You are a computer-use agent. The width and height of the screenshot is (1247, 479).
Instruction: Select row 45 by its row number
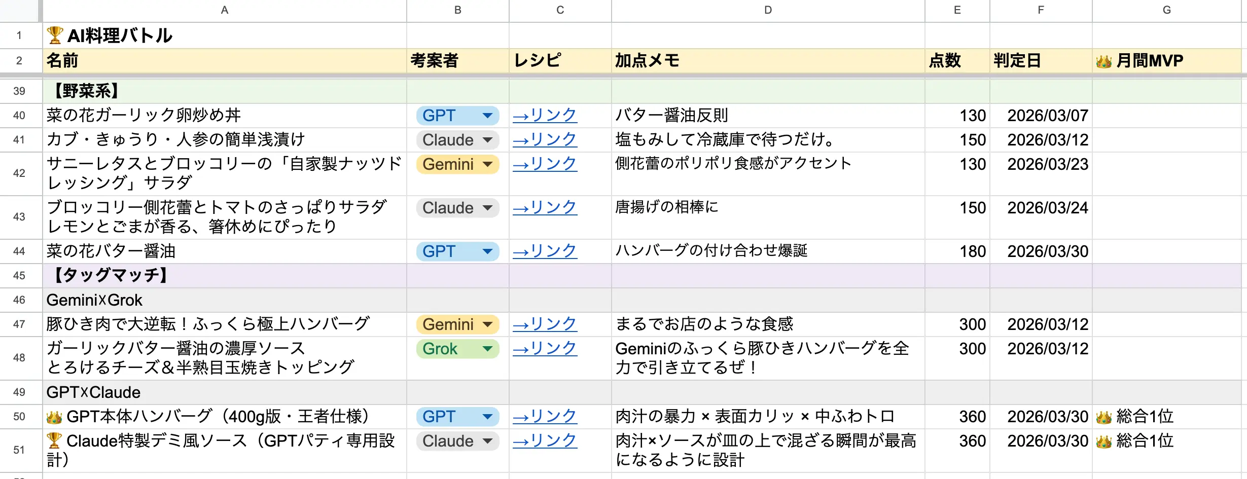pyautogui.click(x=20, y=275)
